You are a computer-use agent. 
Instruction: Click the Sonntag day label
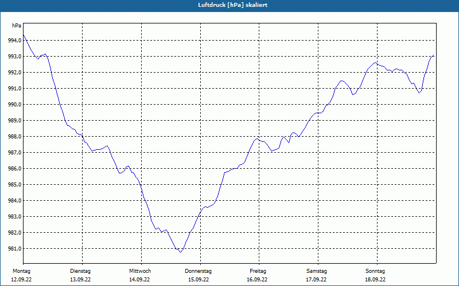pos(375,271)
